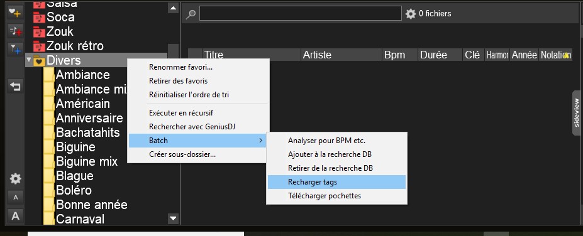Select the Biguine folder
583x236 pixels.
click(x=76, y=147)
